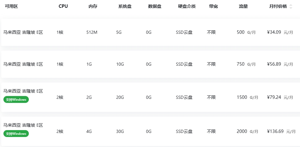Select the plan priced ¥56.89
Image resolution: width=300 pixels, height=147 pixels.
click(151, 64)
